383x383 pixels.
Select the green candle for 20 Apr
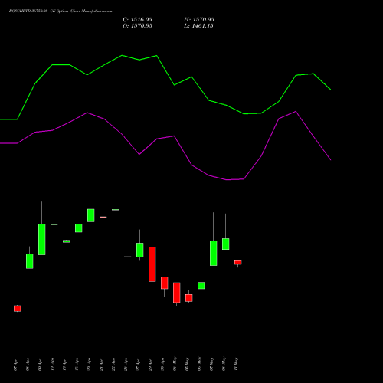coord(91,215)
